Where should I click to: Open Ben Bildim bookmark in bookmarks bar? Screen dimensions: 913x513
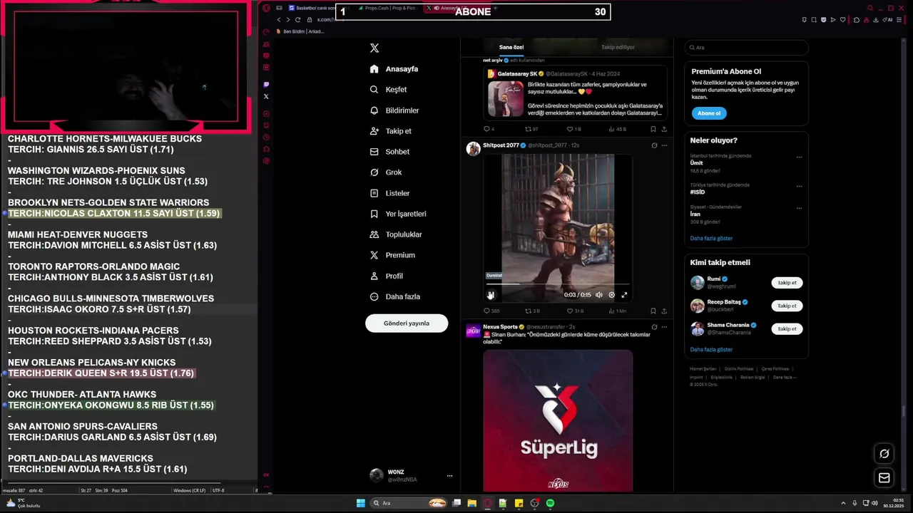[300, 31]
